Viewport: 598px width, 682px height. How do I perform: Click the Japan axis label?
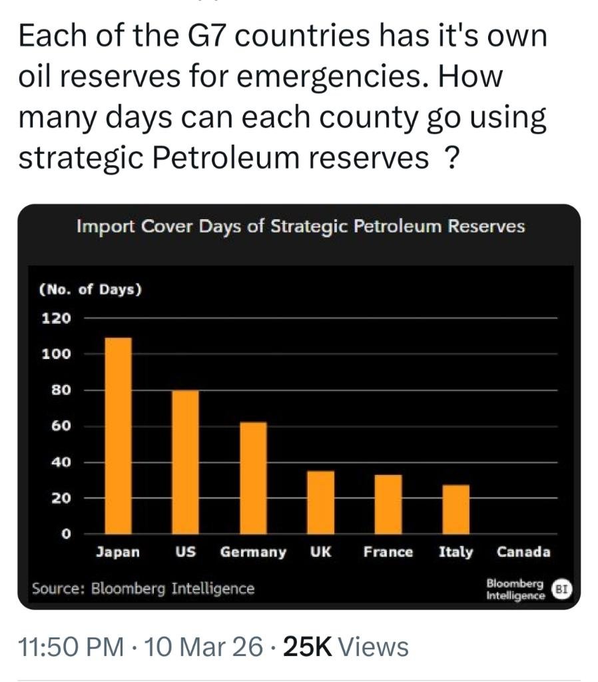tap(118, 552)
